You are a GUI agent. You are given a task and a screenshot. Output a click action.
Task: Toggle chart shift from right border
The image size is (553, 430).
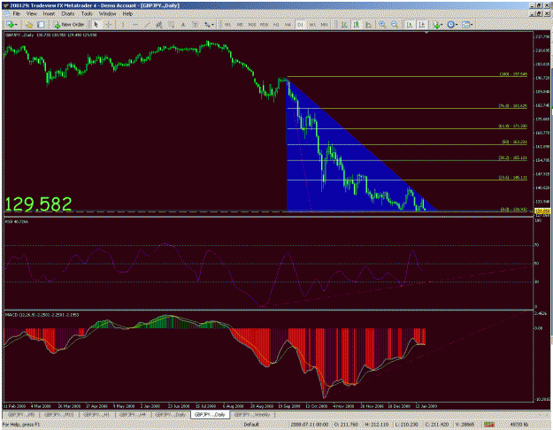pos(422,25)
